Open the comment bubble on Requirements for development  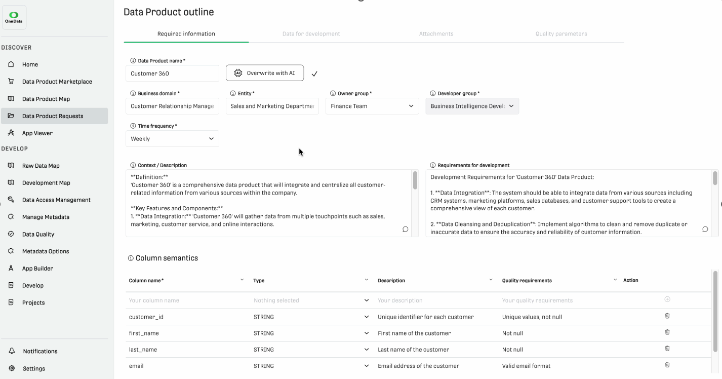[705, 229]
